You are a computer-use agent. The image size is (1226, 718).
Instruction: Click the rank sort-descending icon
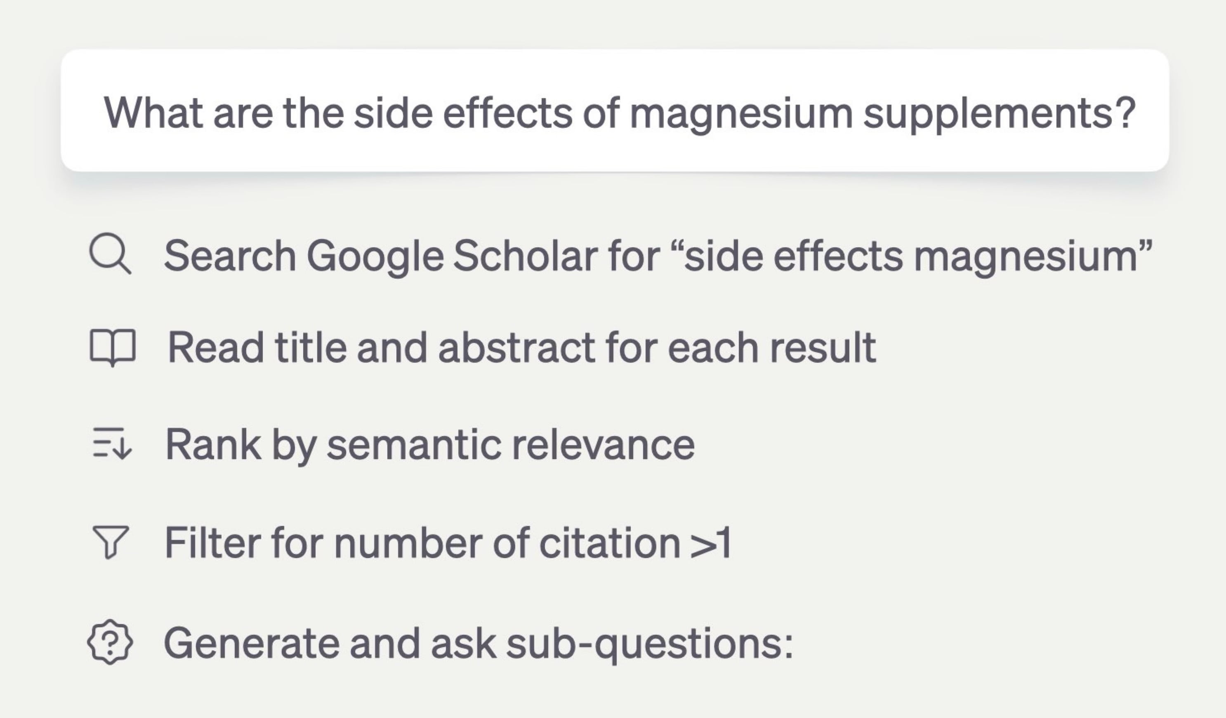(112, 443)
